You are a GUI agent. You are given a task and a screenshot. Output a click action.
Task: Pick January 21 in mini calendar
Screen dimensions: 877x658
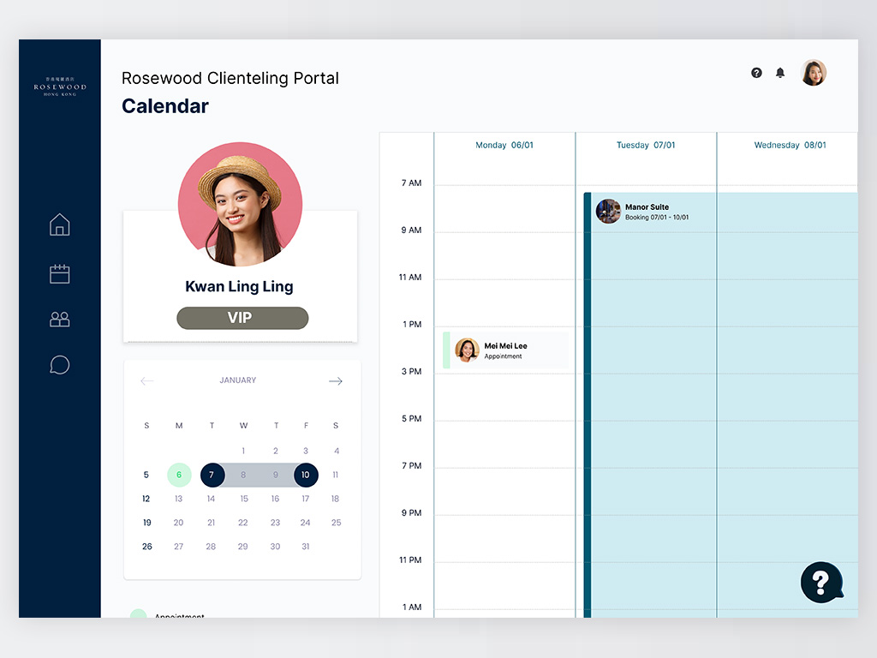pyautogui.click(x=211, y=523)
